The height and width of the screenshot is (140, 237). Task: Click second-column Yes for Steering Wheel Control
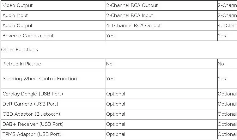(110, 79)
